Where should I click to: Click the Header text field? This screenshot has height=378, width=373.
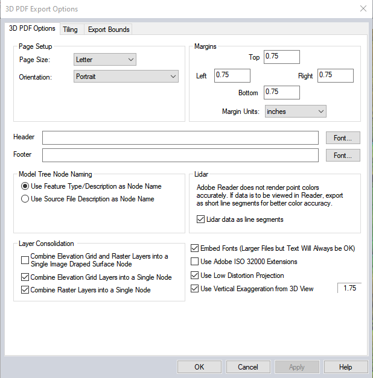click(x=180, y=138)
